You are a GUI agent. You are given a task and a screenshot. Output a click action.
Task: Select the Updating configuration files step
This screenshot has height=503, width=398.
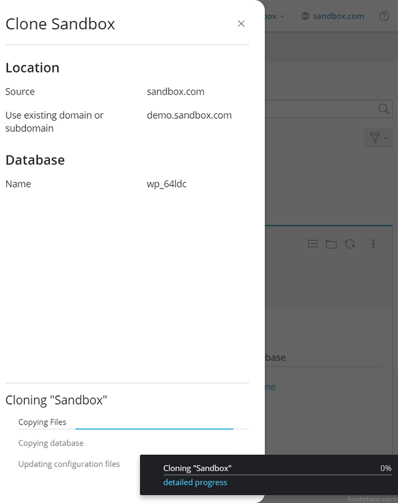pyautogui.click(x=69, y=464)
